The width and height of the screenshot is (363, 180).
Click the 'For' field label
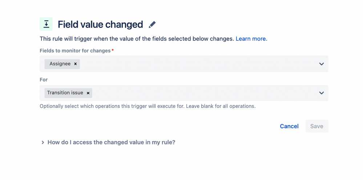(x=44, y=80)
